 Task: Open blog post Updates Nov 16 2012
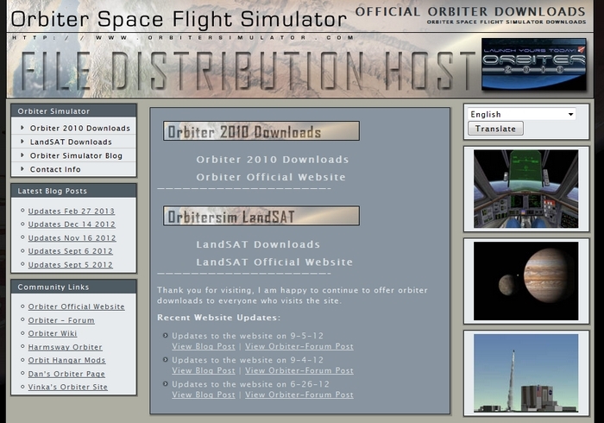(x=72, y=238)
